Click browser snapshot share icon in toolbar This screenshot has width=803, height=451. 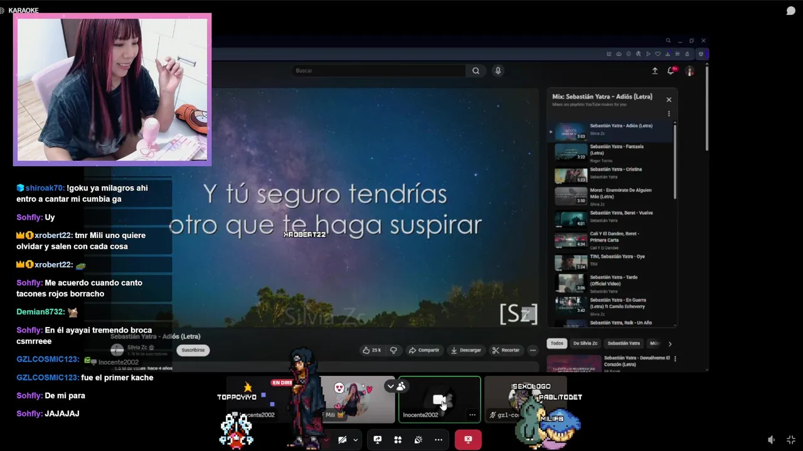[x=609, y=54]
